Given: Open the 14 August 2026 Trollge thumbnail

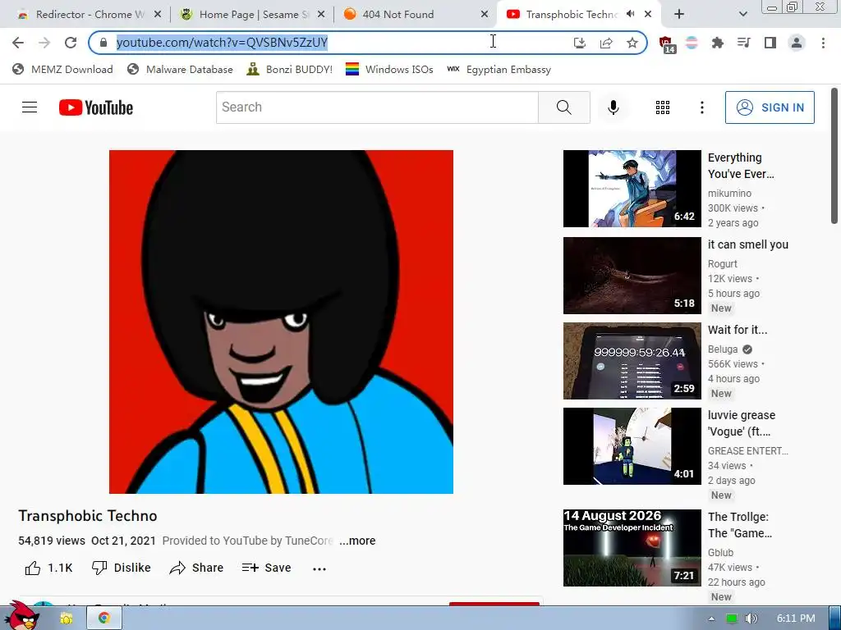Looking at the screenshot, I should (x=632, y=547).
